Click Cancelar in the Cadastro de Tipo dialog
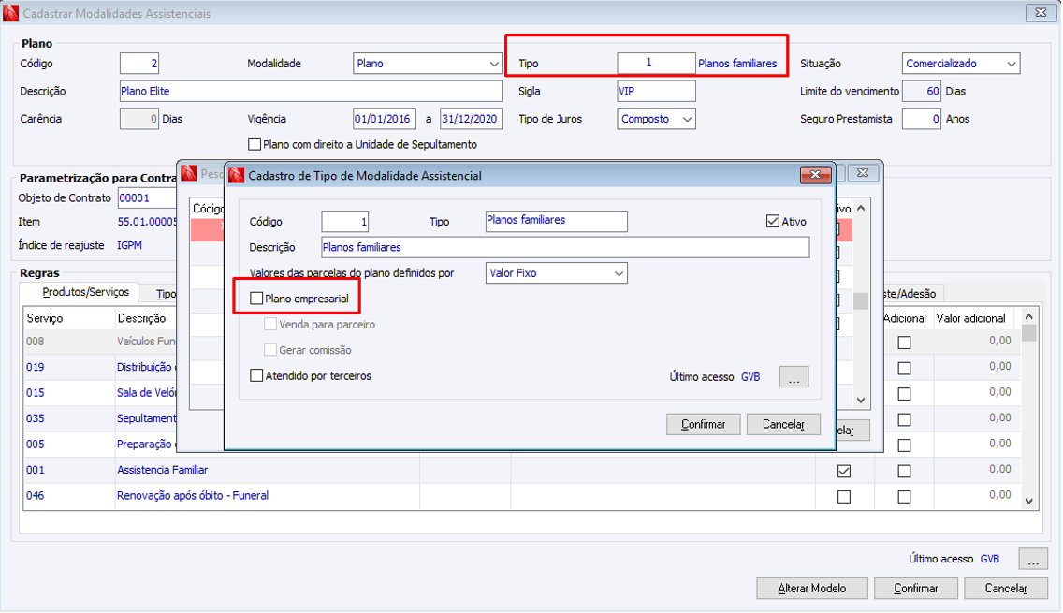The width and height of the screenshot is (1063, 613). pos(783,425)
